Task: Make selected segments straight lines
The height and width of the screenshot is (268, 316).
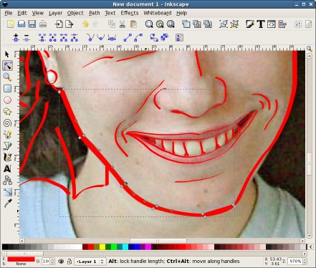Action: coord(128,38)
